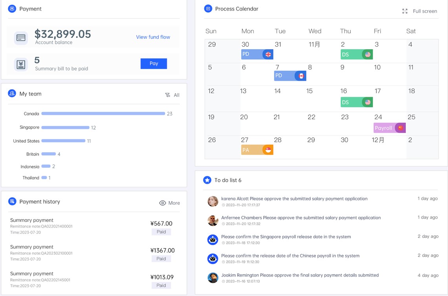This screenshot has width=448, height=296.
Task: Open the Singapore payroll release date task
Action: [x=286, y=237]
